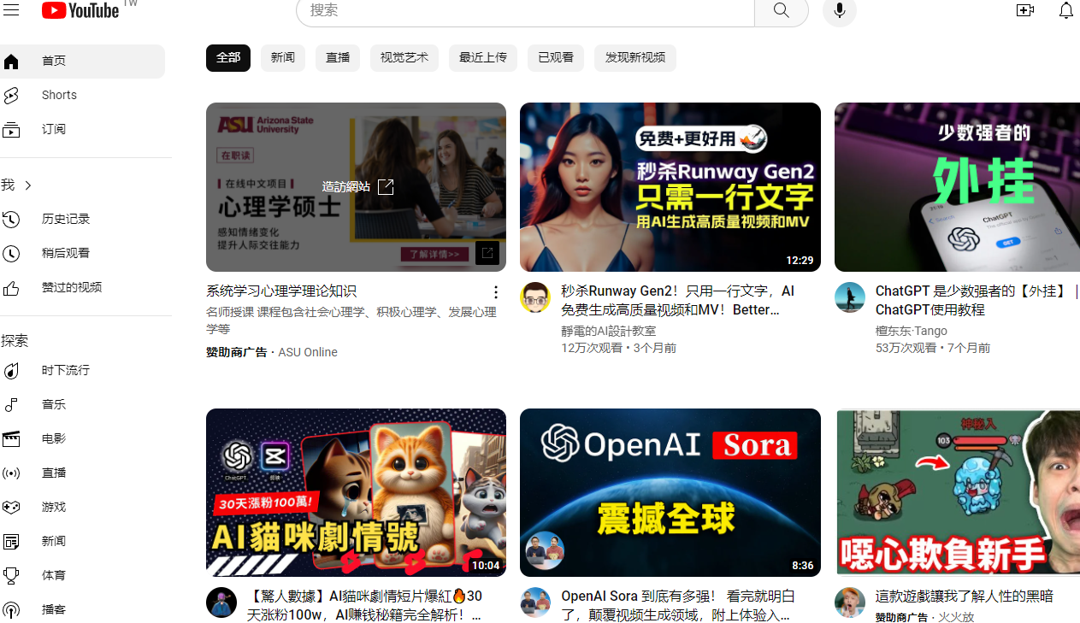The image size is (1080, 623).
Task: Open 檀东东·Tango channel avatar
Action: point(850,297)
